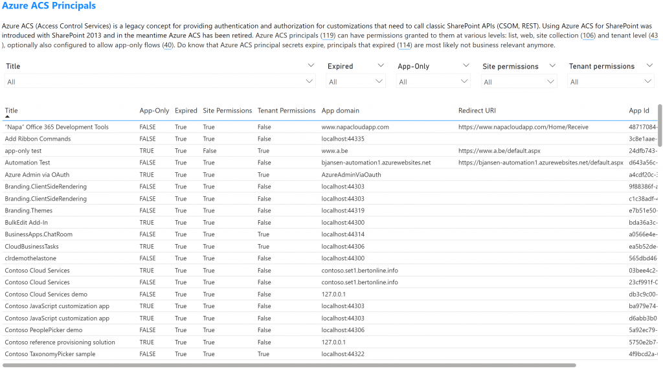Select Contoso reference provisioning solution title

pos(60,342)
